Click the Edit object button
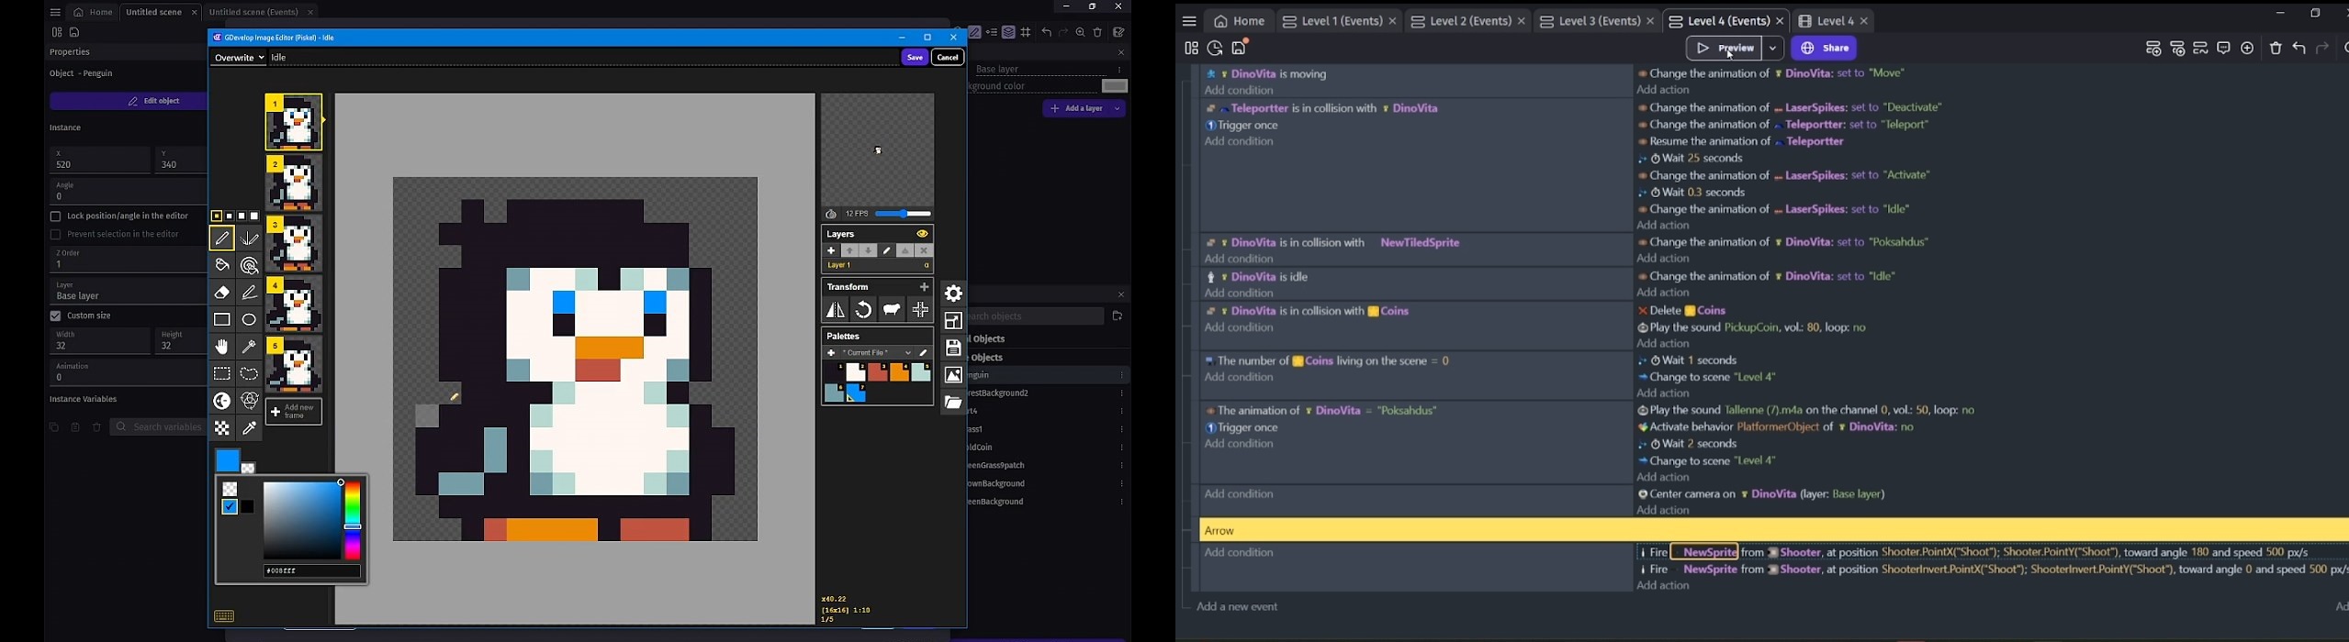Viewport: 2349px width, 642px height. pos(129,102)
